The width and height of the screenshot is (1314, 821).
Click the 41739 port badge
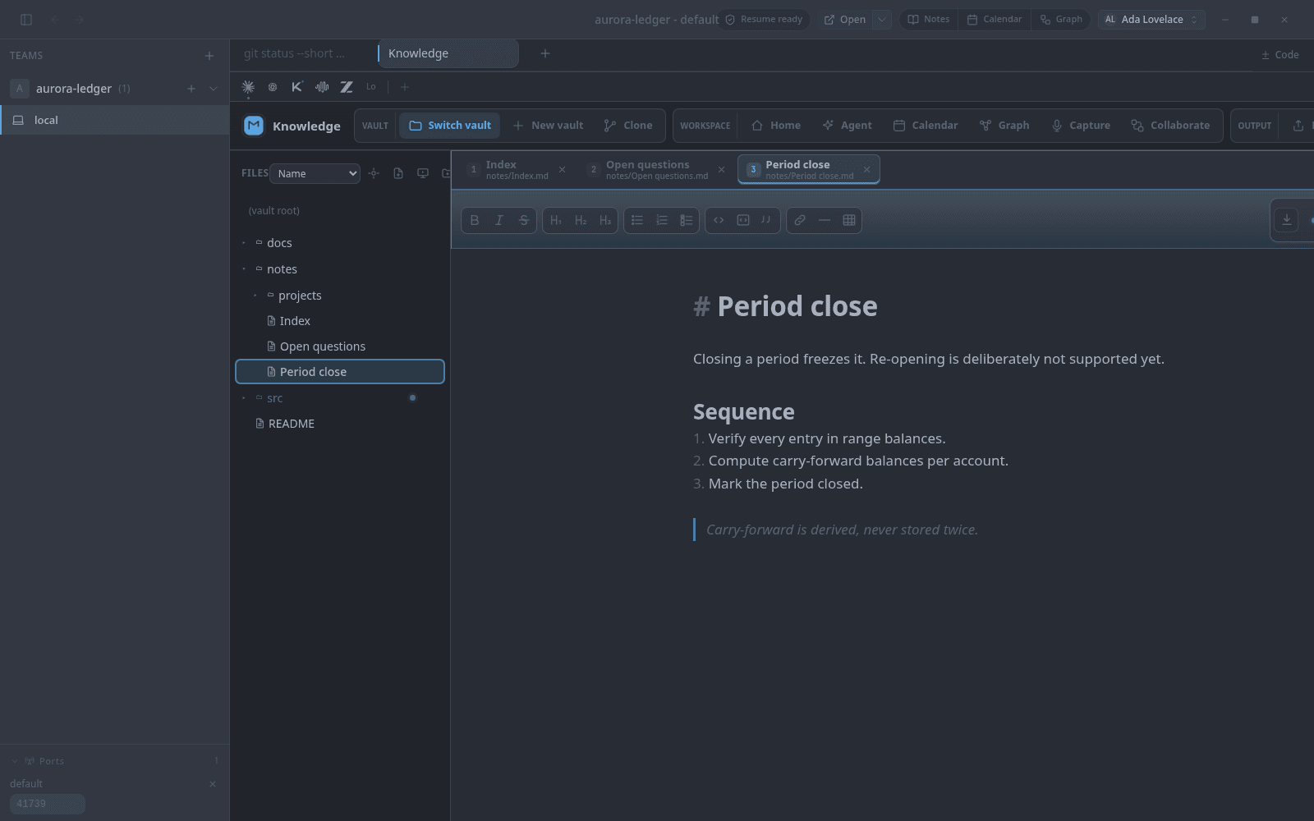(48, 804)
